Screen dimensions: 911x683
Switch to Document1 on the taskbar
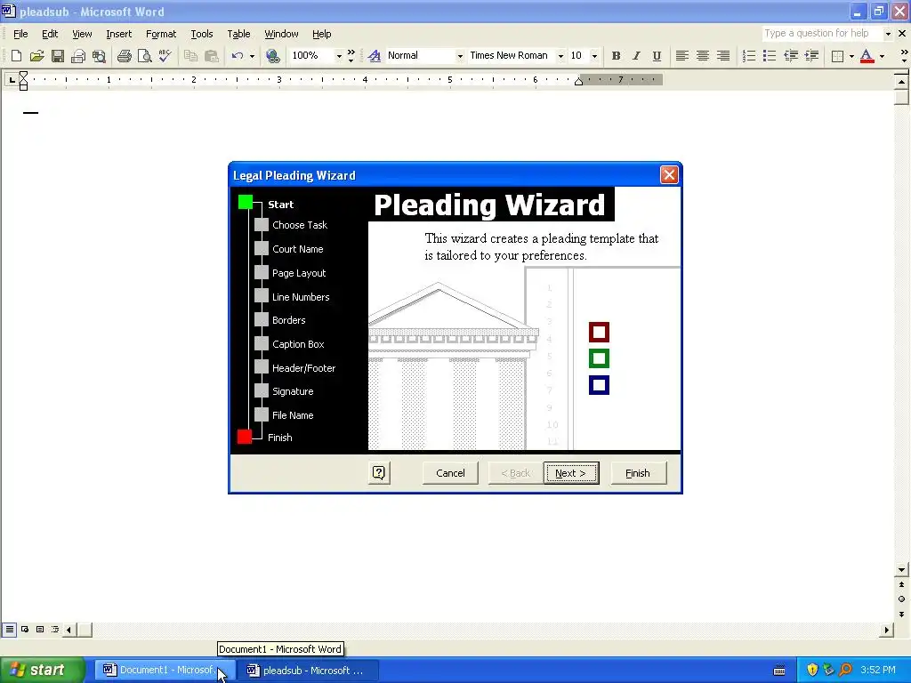coord(165,670)
